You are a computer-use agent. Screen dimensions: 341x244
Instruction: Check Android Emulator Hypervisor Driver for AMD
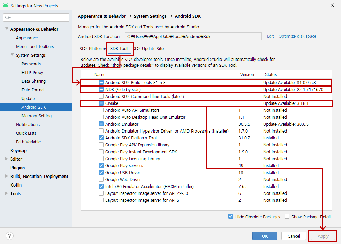(x=101, y=131)
